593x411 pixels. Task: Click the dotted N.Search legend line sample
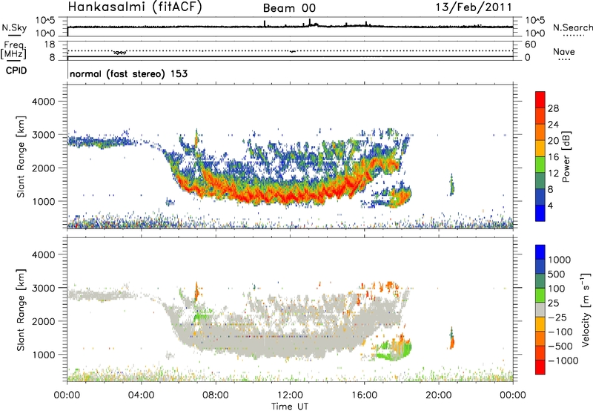tap(573, 36)
